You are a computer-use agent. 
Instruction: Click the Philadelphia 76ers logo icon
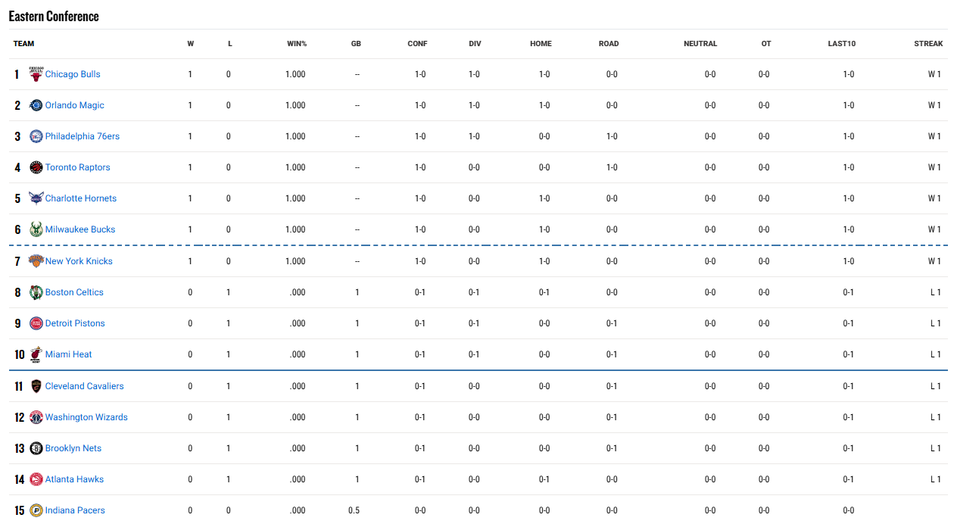tap(36, 136)
